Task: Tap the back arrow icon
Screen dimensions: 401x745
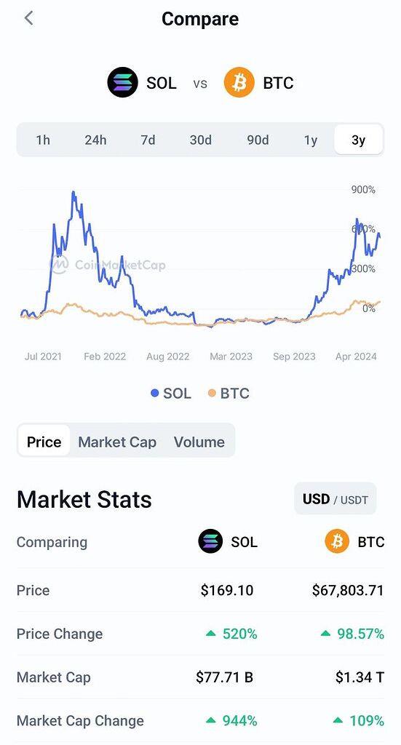Action: (28, 18)
